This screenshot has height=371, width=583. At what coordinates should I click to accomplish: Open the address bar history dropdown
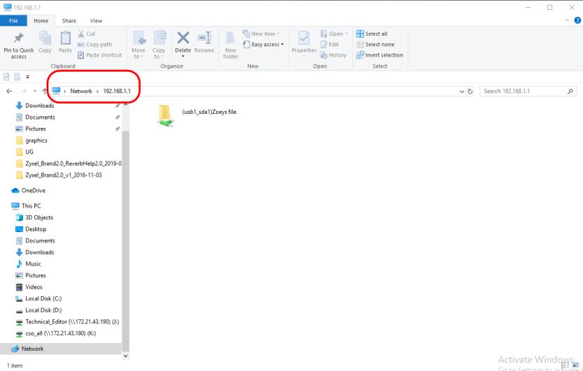[x=461, y=92]
